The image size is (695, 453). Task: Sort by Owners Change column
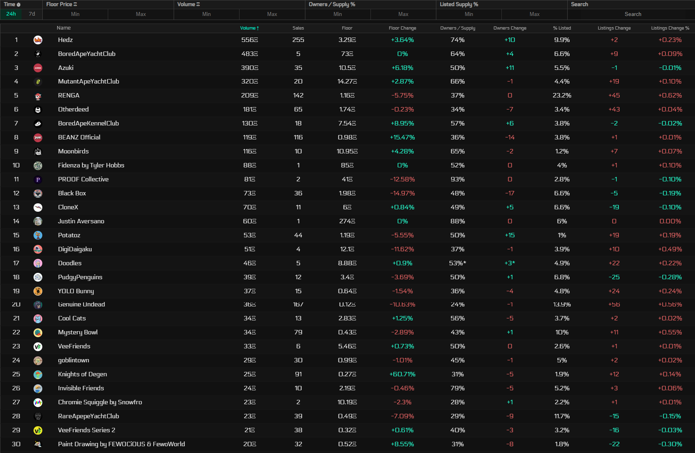tap(510, 28)
